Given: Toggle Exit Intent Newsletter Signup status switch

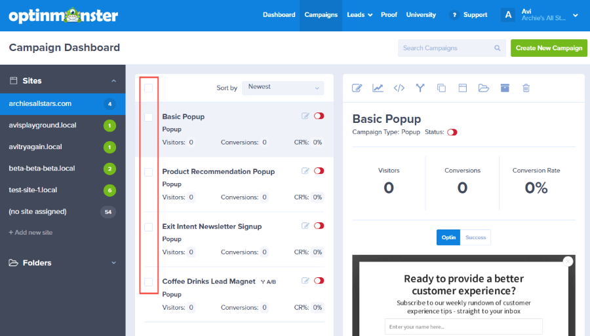Looking at the screenshot, I should click(319, 226).
